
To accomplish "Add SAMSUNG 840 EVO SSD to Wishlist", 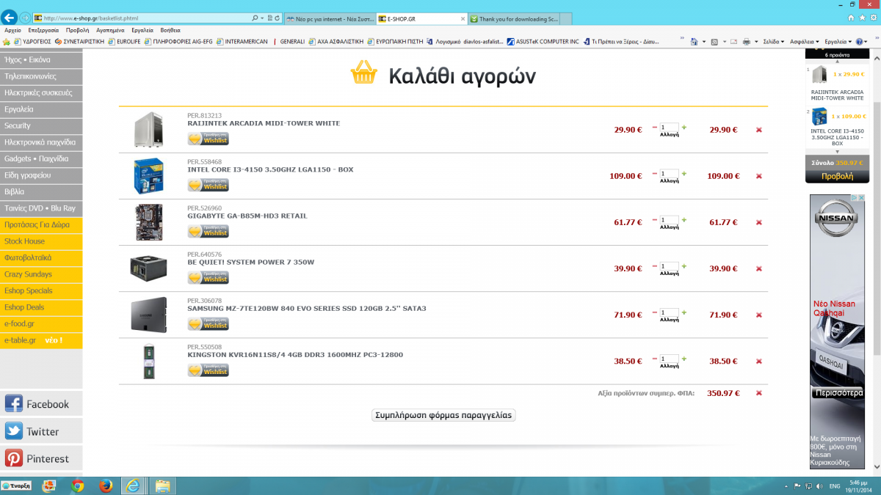I will pos(209,323).
